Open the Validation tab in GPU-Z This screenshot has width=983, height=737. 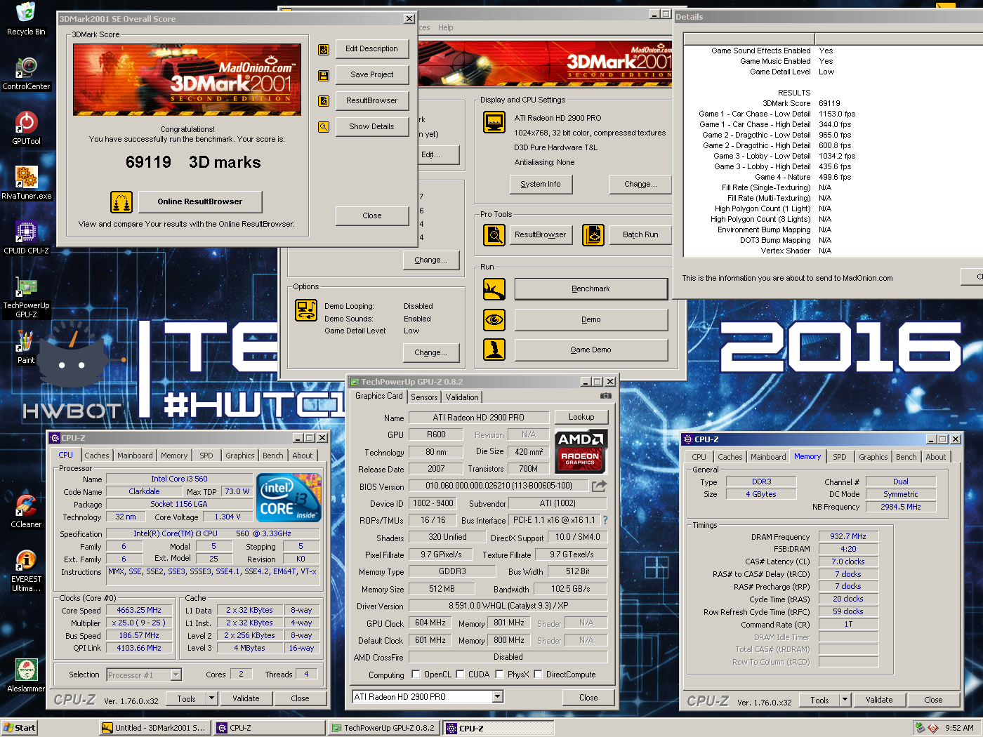coord(462,397)
